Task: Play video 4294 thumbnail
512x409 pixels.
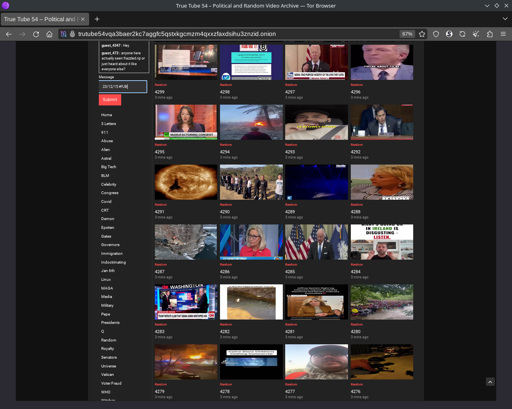Action: pos(251,122)
